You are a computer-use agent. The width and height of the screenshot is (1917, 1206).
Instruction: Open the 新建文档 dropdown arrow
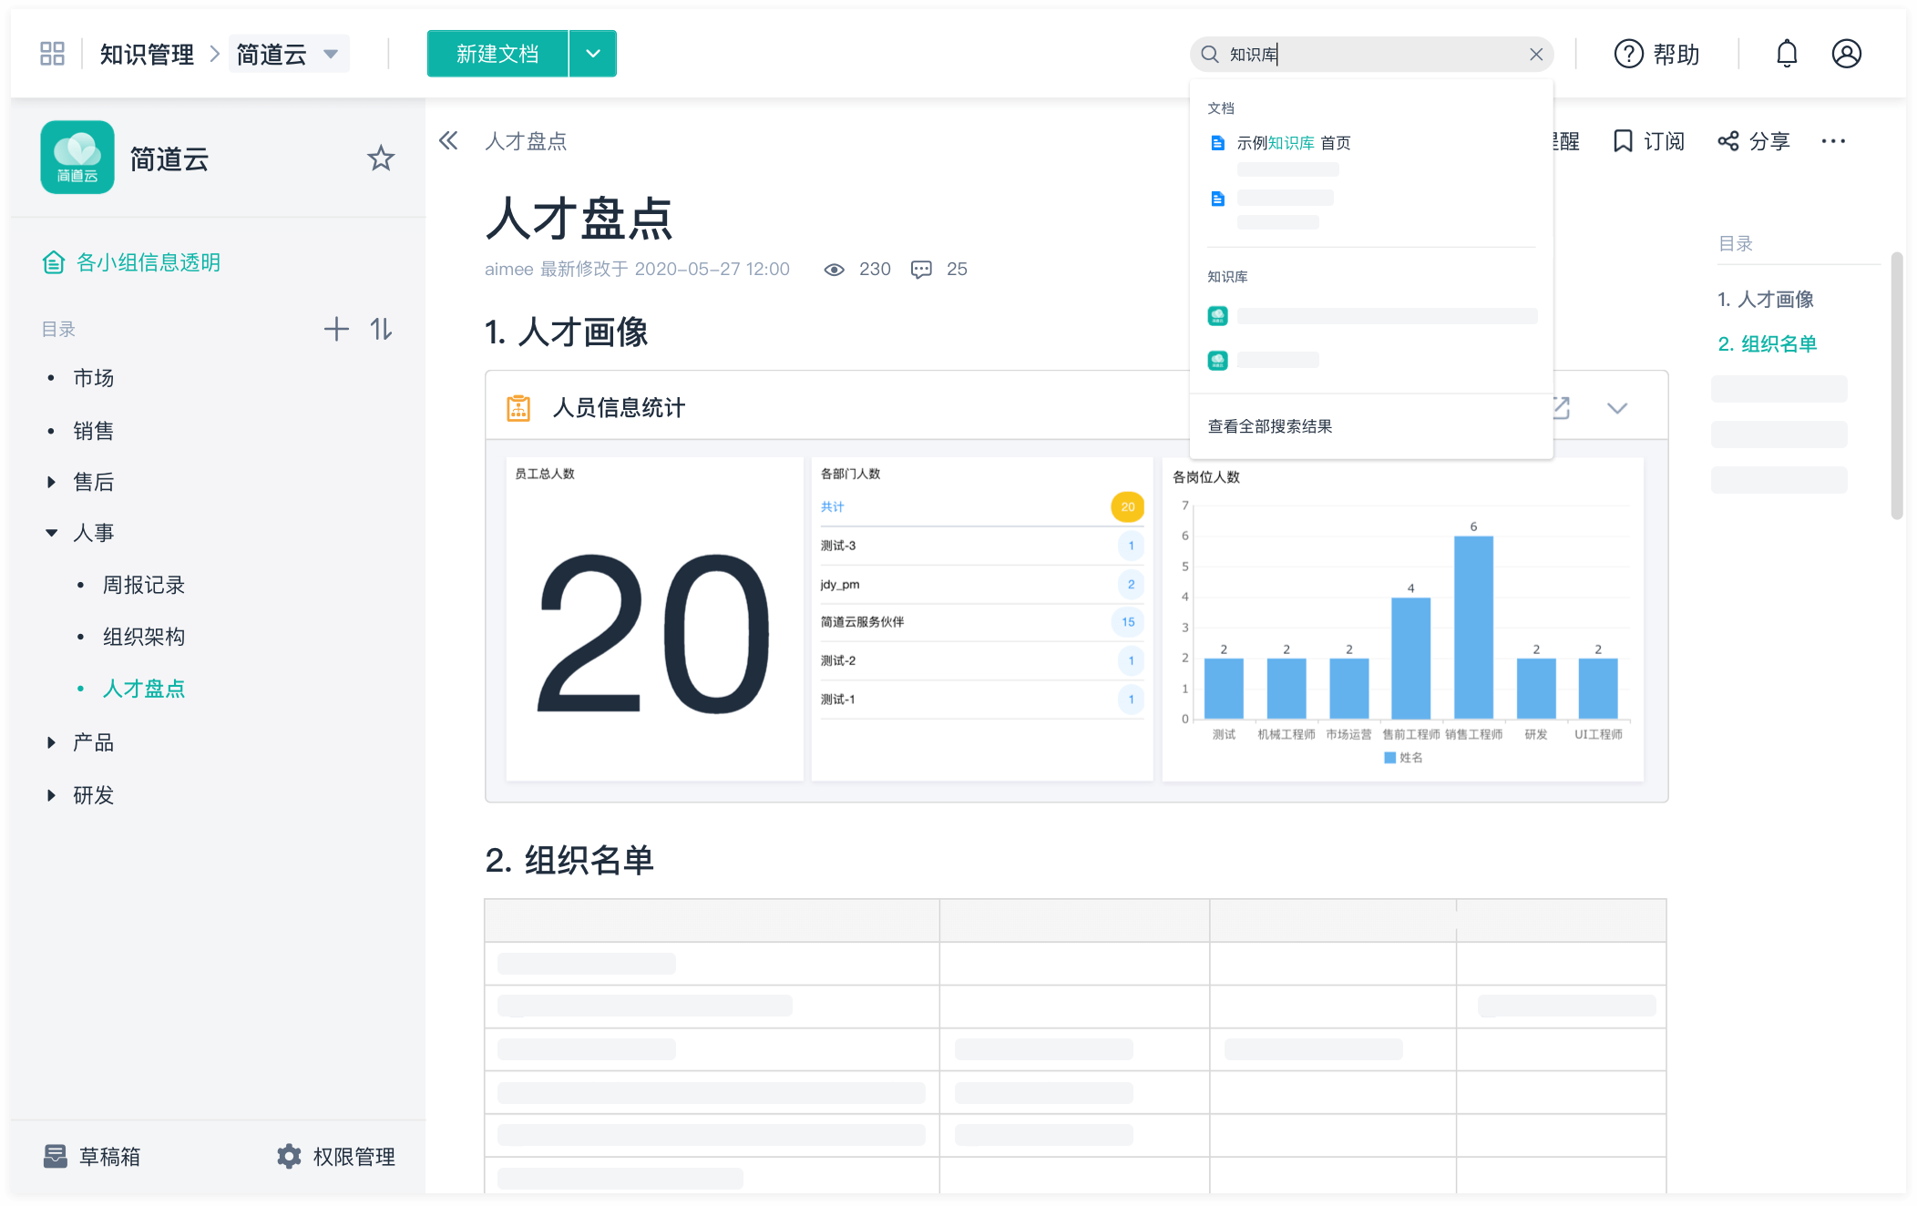point(592,54)
